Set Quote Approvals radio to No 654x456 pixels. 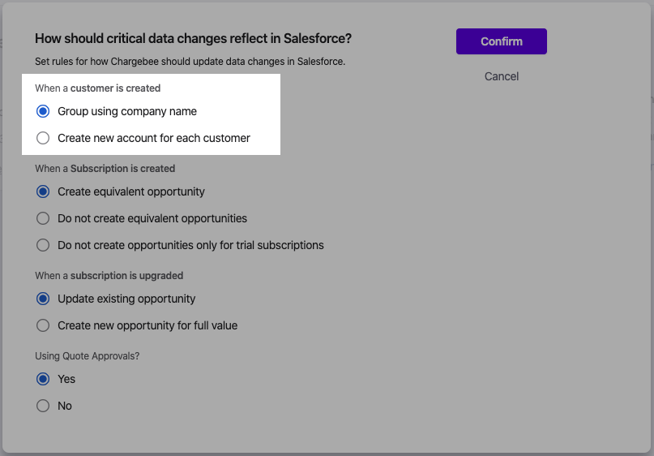click(x=43, y=406)
